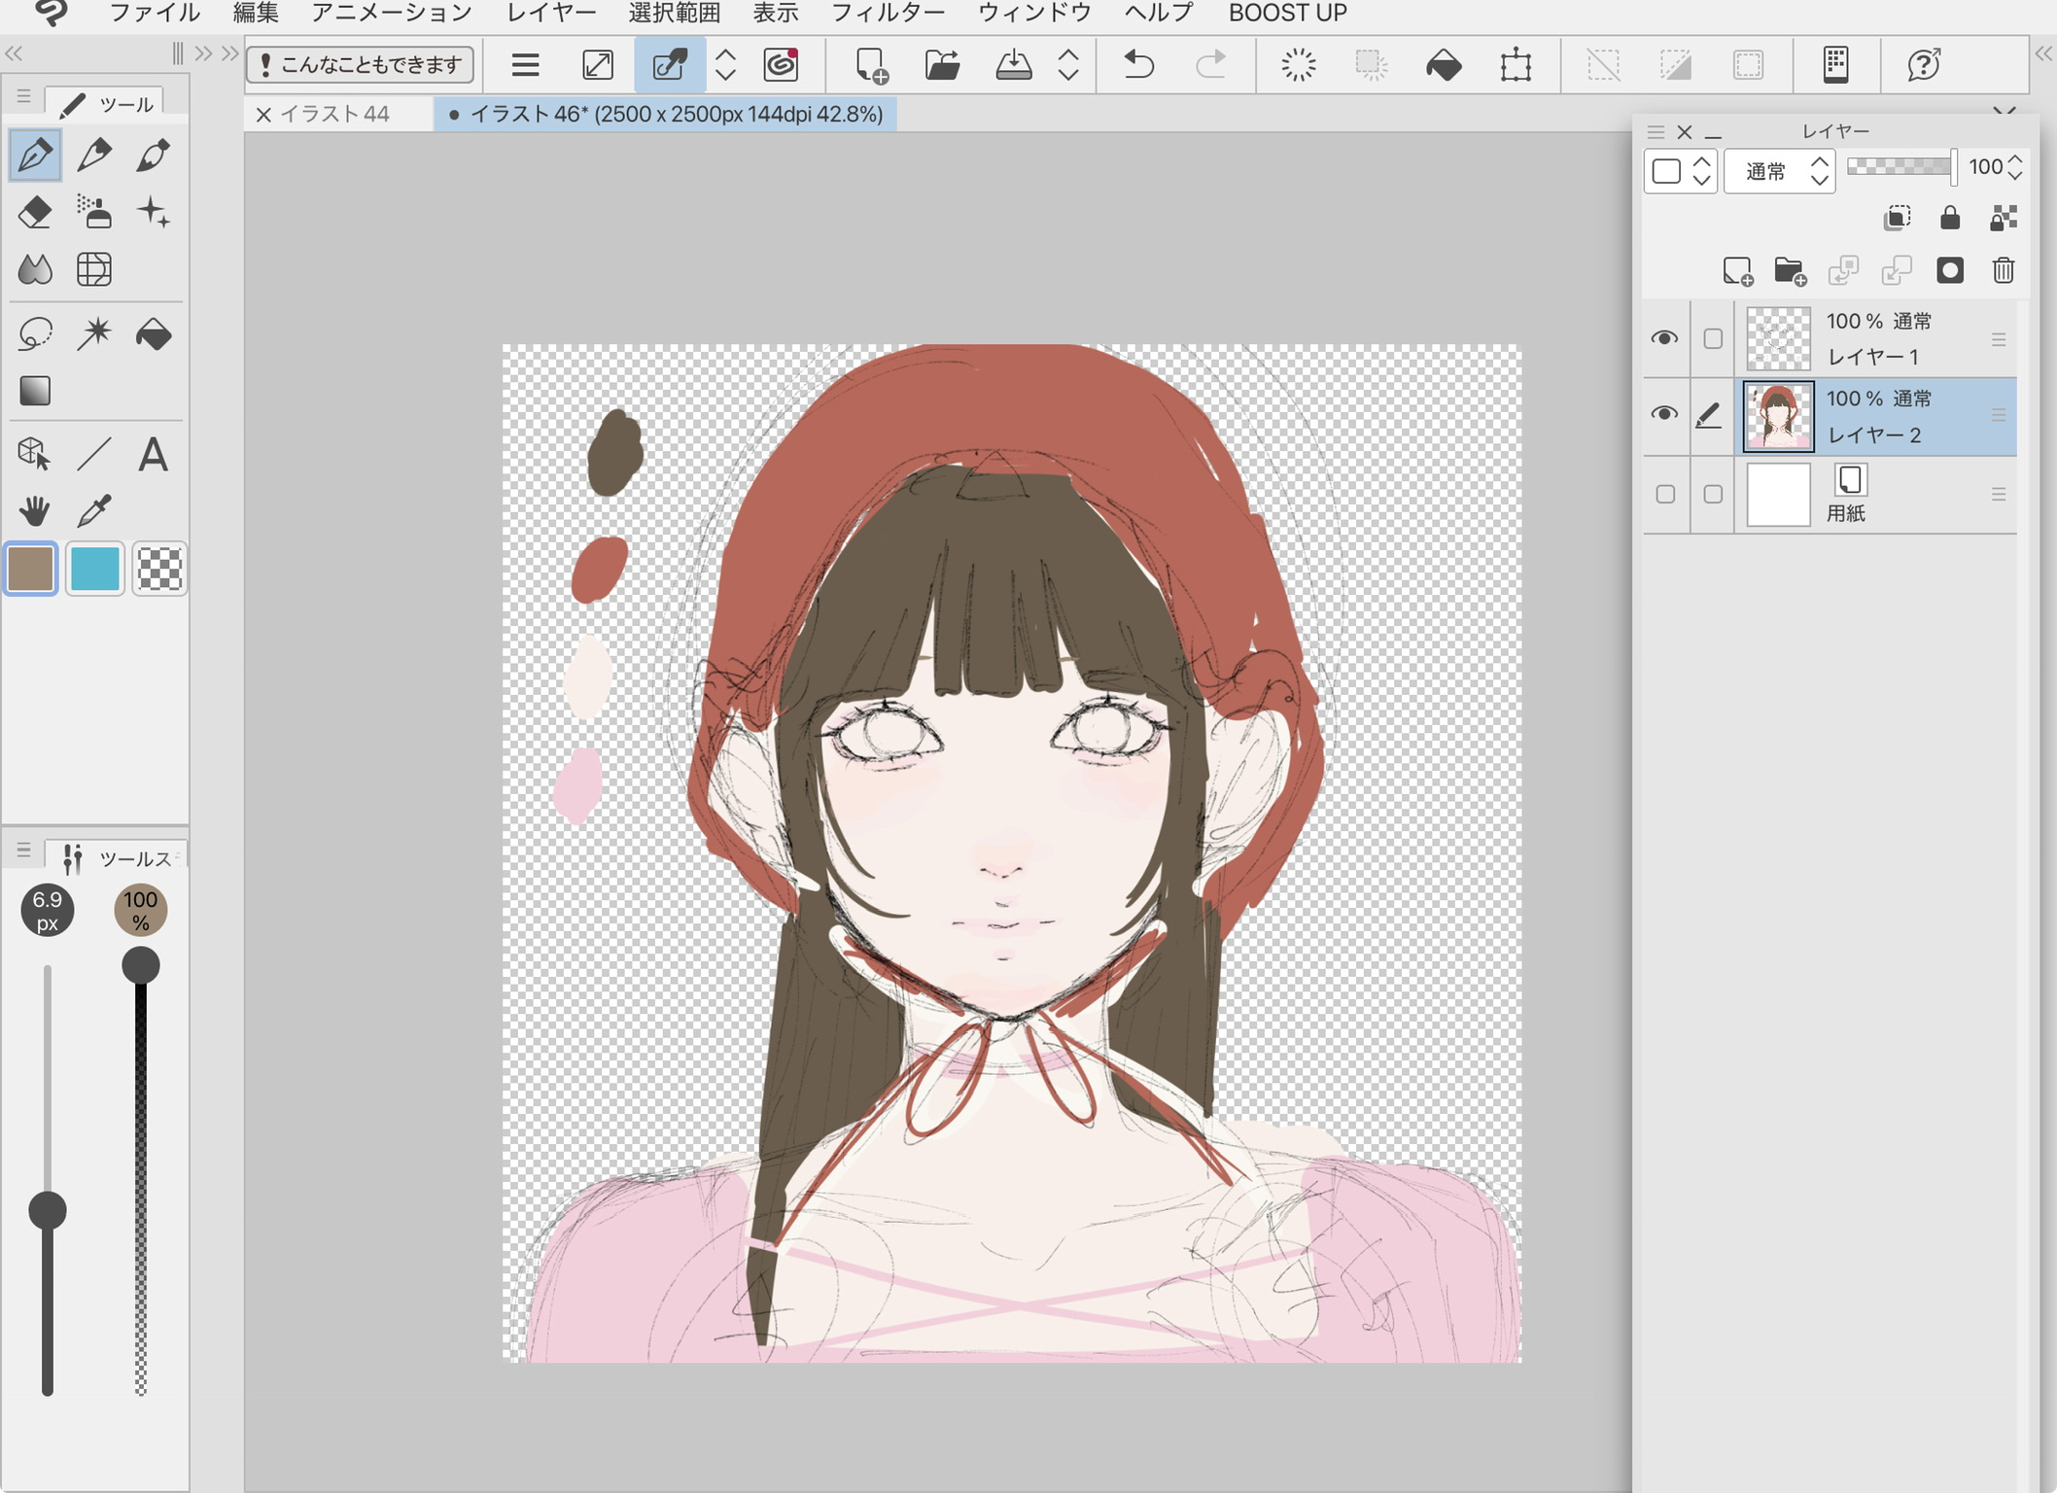Viewport: 2057px width, 1493px height.
Task: Click the Undo arrow in toolbar
Action: coord(1138,65)
